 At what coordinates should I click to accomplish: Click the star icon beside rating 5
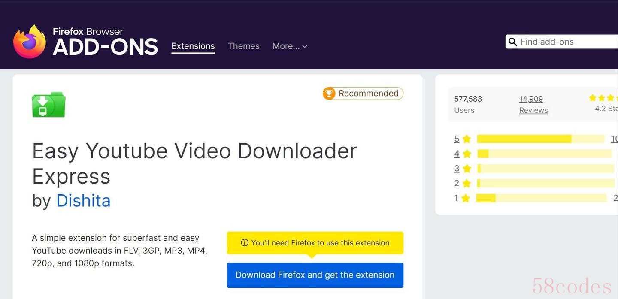(x=467, y=139)
